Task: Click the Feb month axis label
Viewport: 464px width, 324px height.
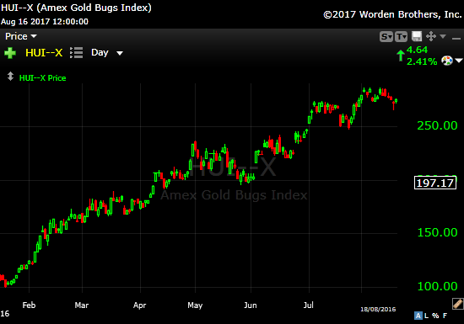Action: 29,305
